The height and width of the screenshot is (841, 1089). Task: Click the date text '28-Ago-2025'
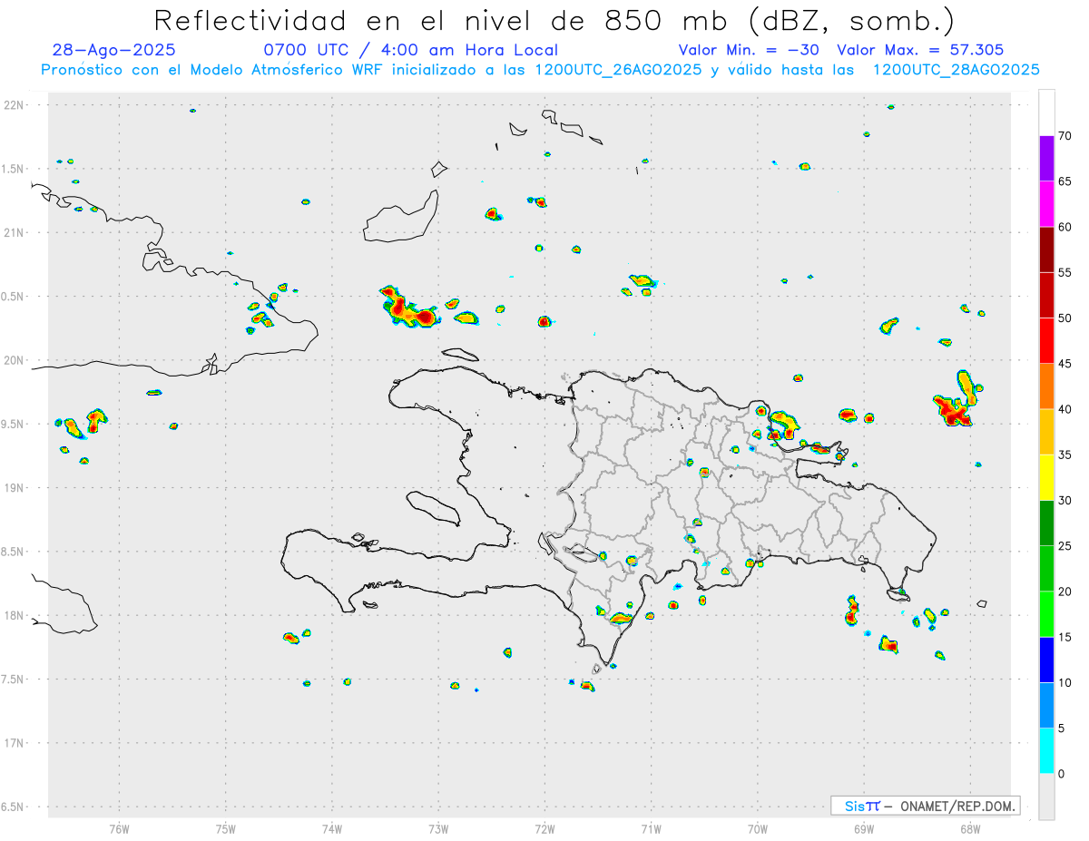pyautogui.click(x=114, y=51)
